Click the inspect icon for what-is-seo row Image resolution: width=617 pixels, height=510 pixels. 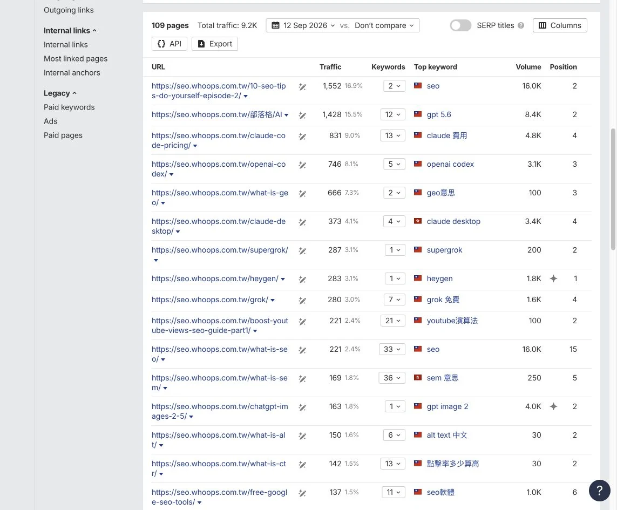click(302, 350)
